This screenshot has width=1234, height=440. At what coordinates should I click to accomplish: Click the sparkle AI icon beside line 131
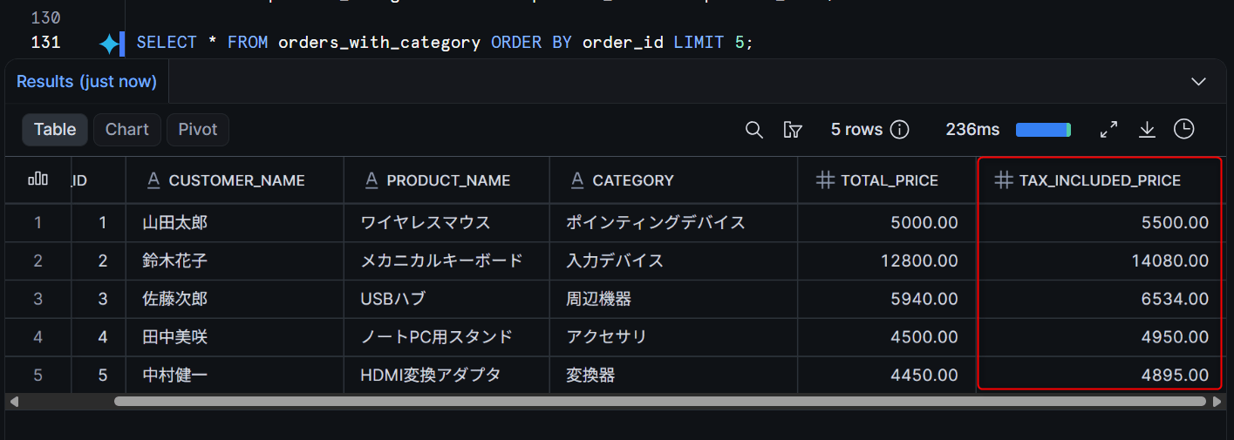click(109, 44)
